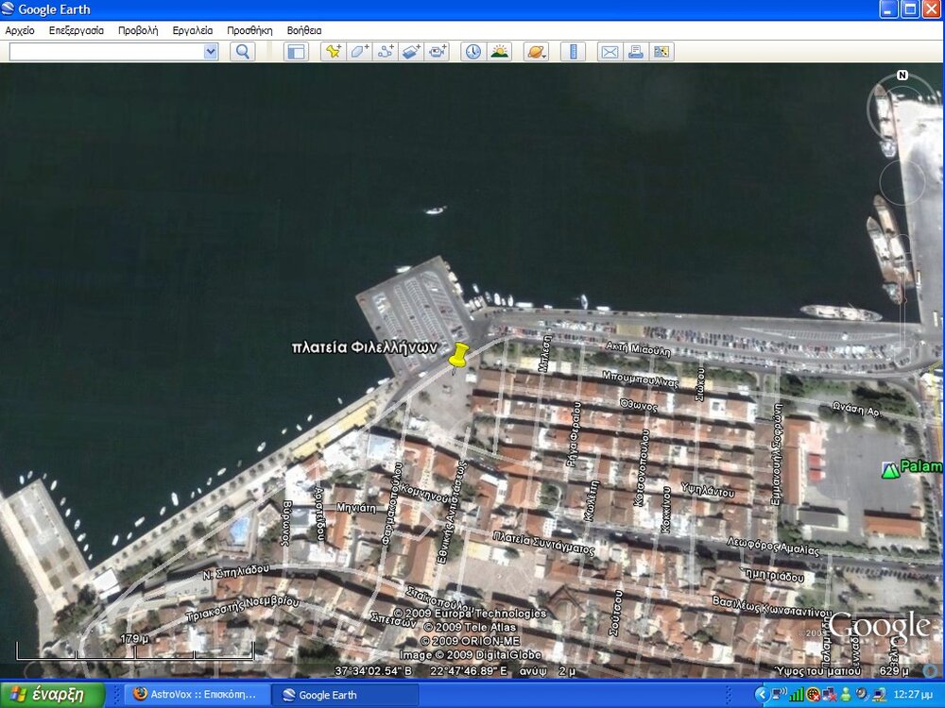Click the Print icon in toolbar
Viewport: 945px width, 708px height.
635,52
